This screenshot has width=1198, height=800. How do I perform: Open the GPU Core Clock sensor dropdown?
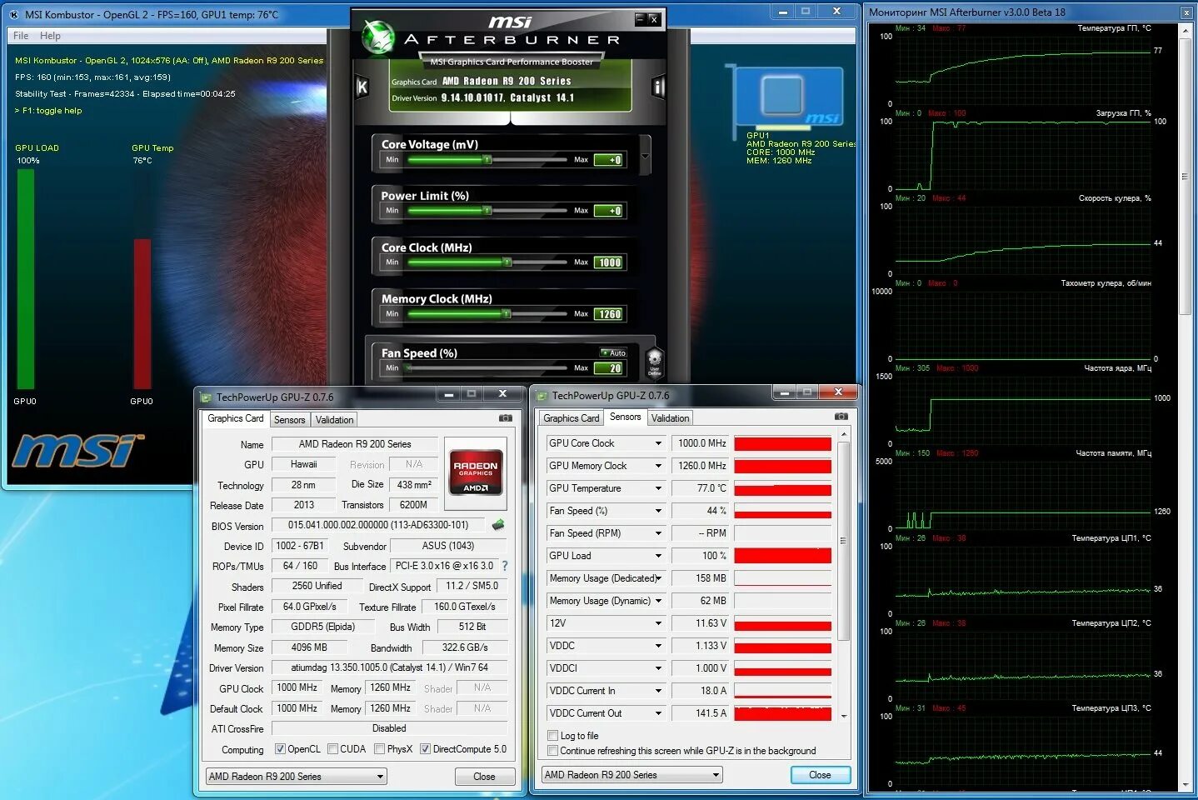coord(658,443)
